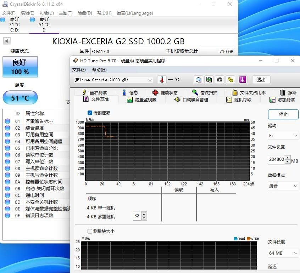This screenshot has width=300, height=273.
Task: Open the 数据模式 混合 dropdown
Action: point(283,186)
